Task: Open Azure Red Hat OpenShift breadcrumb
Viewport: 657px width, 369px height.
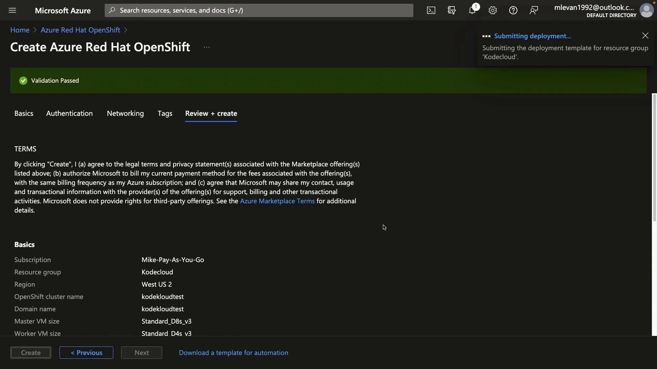Action: pos(80,30)
